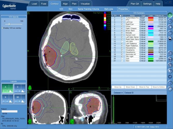This screenshot has height=129, width=173.
Task: Choose the hand pan tool
Action: [170, 27]
